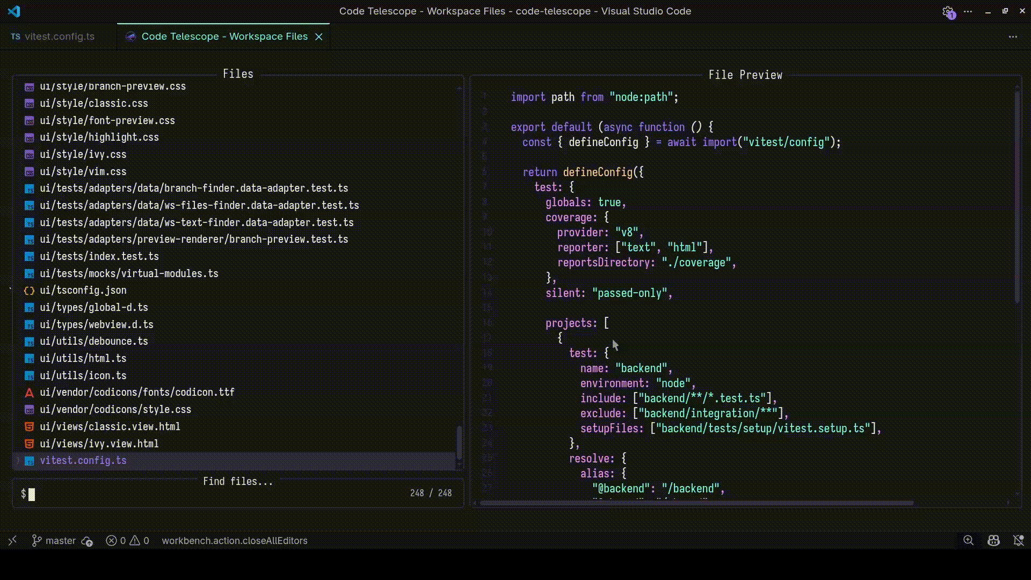
Task: Click workbench.action.closeAllEditors status bar entry
Action: [235, 541]
